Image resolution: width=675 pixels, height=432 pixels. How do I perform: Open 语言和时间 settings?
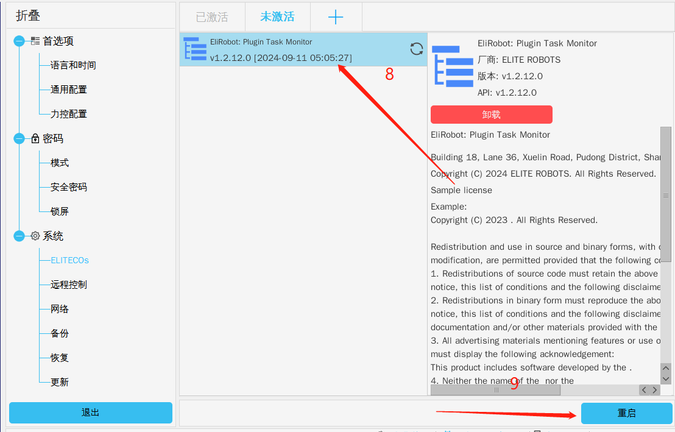click(73, 65)
